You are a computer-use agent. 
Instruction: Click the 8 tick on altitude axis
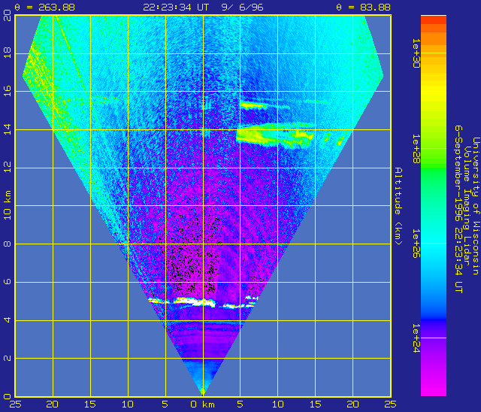(x=8, y=244)
